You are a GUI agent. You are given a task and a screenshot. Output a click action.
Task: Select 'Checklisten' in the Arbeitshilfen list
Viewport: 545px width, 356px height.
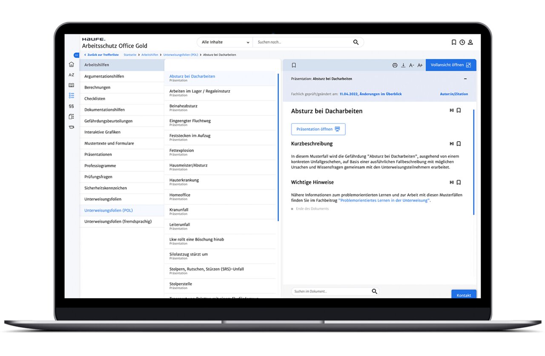[x=95, y=99]
